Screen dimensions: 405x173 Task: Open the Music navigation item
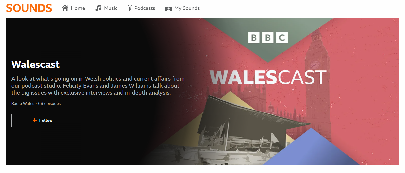click(106, 8)
